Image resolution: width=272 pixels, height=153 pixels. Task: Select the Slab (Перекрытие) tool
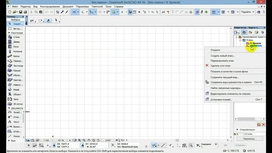pyautogui.click(x=15, y=61)
